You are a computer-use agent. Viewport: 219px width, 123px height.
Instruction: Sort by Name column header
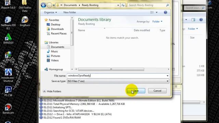point(81,30)
